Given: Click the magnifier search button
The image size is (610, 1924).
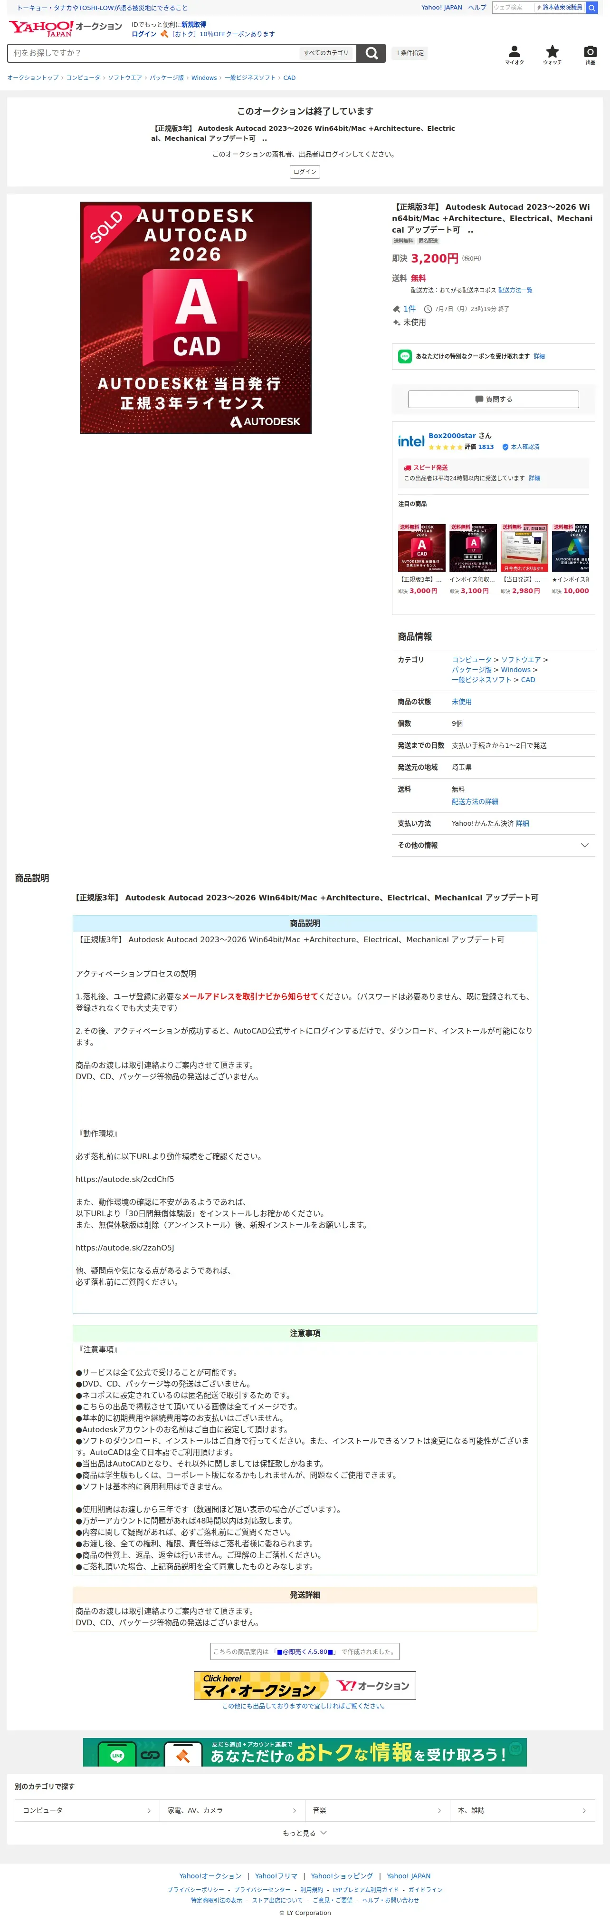Looking at the screenshot, I should pos(371,53).
